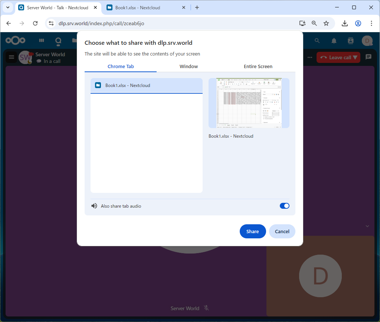View site information icon in address bar
Image resolution: width=380 pixels, height=322 pixels.
[x=51, y=23]
